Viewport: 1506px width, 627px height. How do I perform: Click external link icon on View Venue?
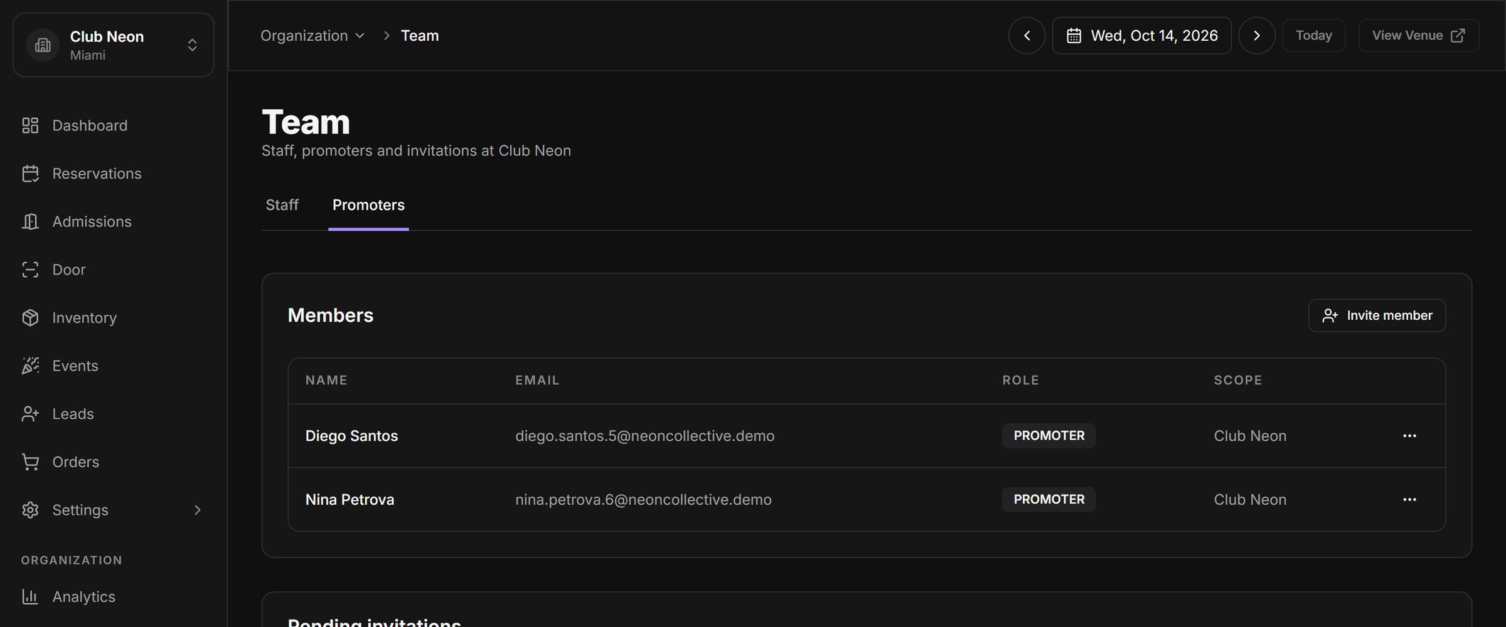pyautogui.click(x=1458, y=36)
